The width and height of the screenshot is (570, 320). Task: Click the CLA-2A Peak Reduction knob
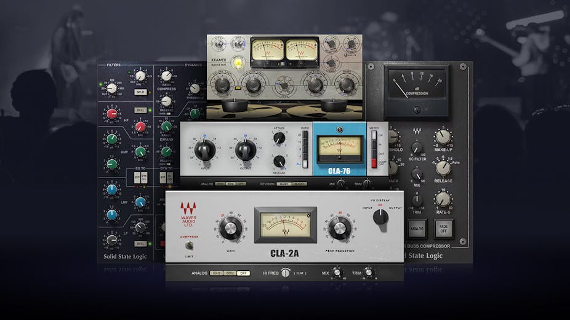coord(339,228)
